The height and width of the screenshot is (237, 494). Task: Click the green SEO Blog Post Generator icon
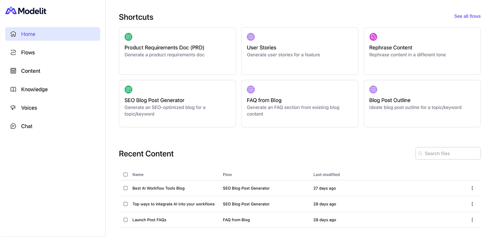point(128,90)
